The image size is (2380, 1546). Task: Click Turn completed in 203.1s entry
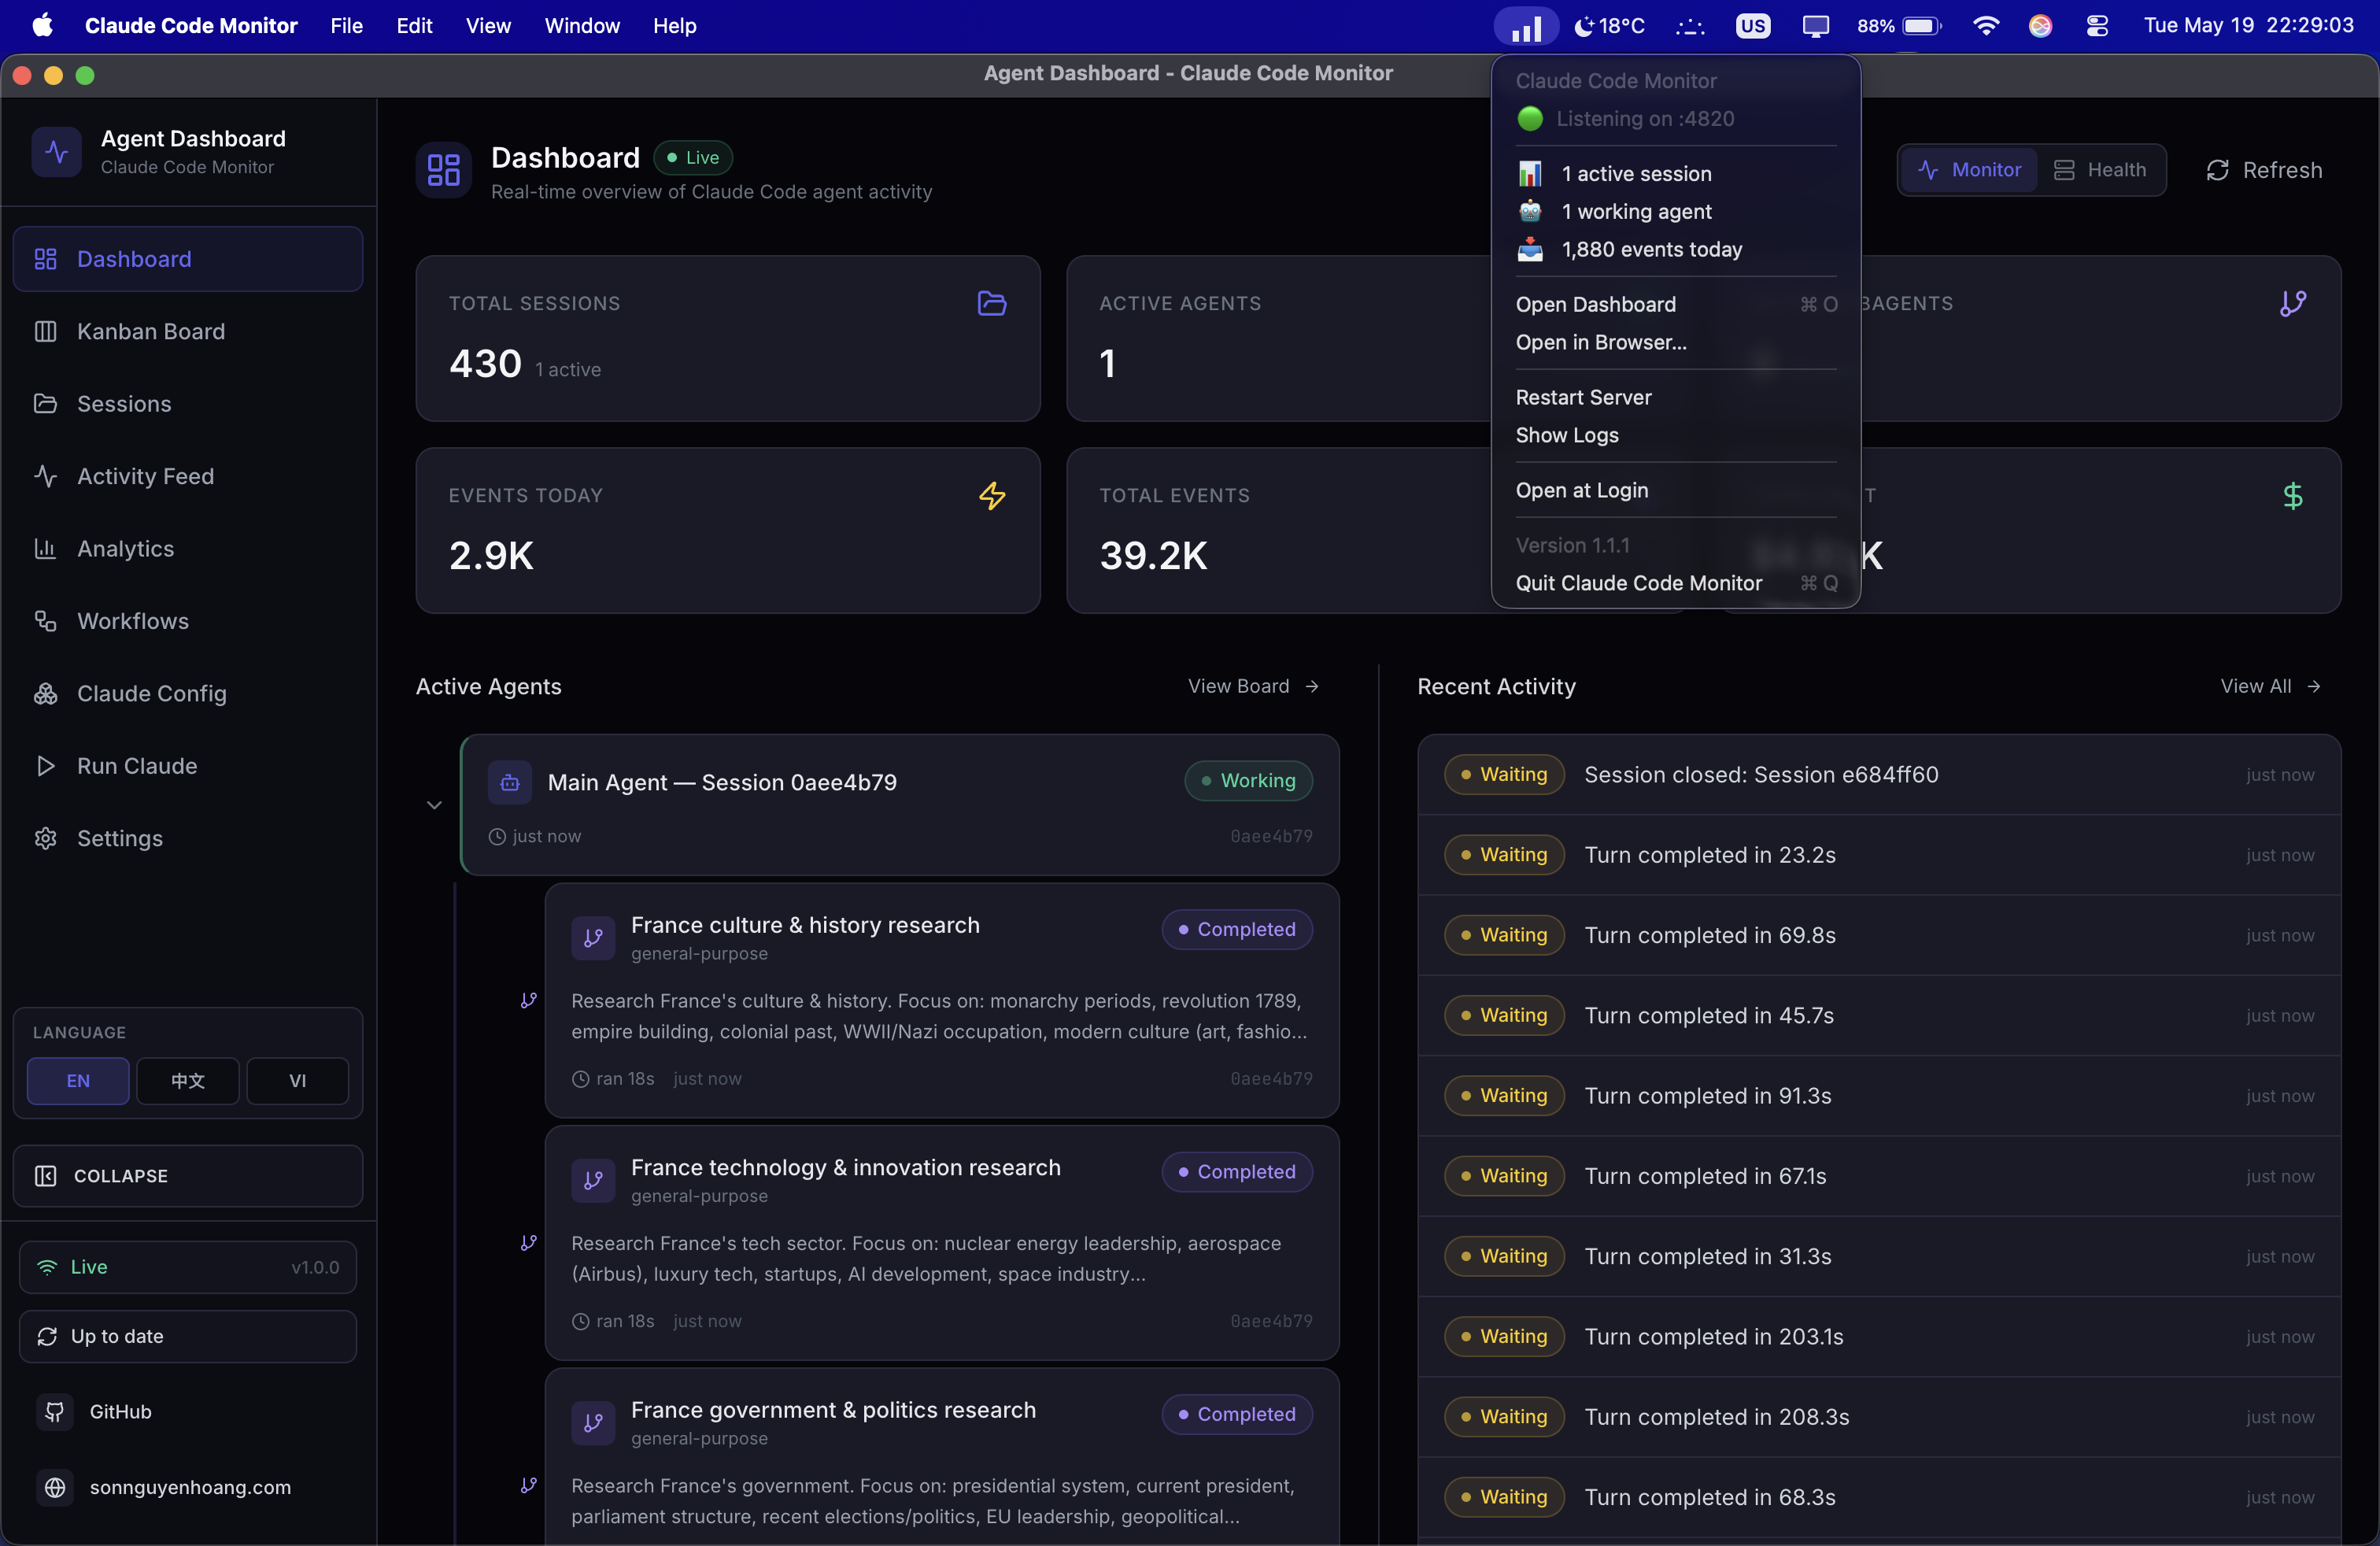point(1879,1337)
